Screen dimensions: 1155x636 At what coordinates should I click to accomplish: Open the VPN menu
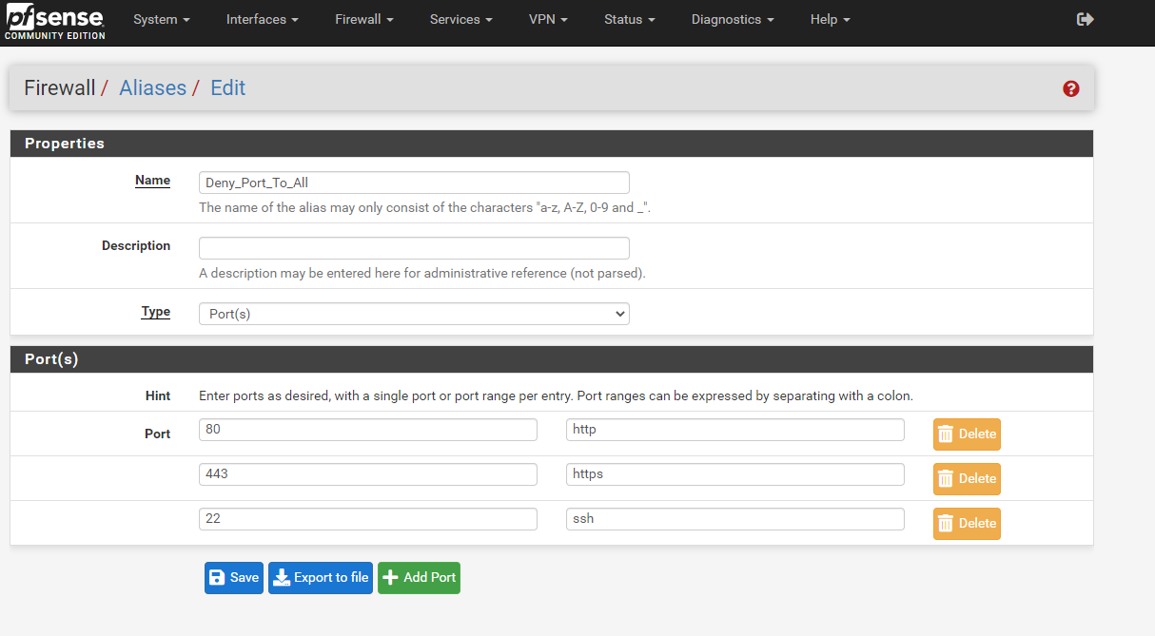click(x=548, y=19)
